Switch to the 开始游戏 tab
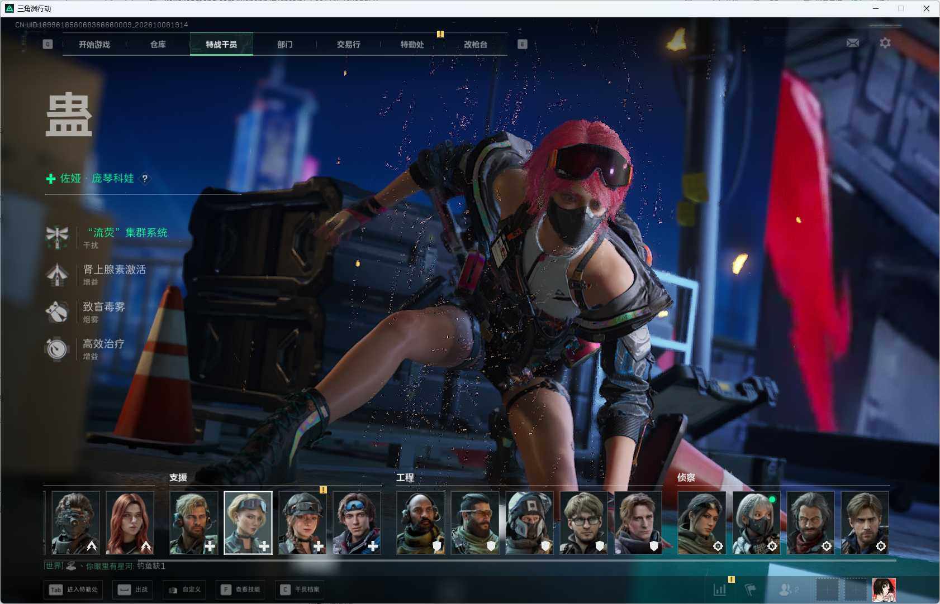This screenshot has width=940, height=604. click(x=94, y=44)
